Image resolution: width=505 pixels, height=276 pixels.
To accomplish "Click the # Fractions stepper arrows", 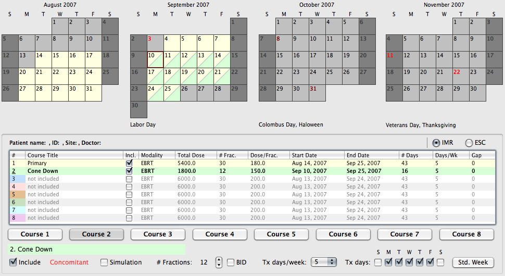I will coord(219,262).
